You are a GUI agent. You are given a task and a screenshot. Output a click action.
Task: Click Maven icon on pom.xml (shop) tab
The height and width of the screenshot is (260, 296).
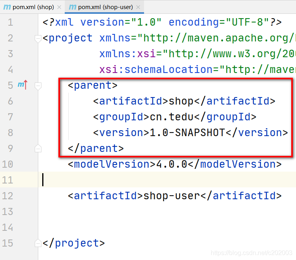[x=7, y=7]
